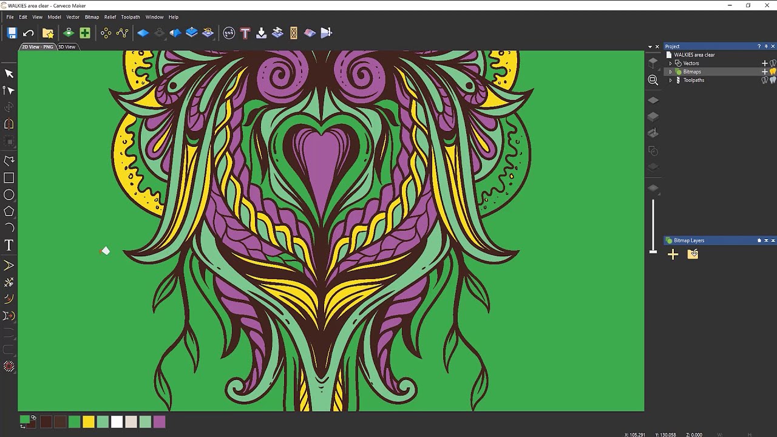Screen dimensions: 777x437
Task: Select the Create Rectangle tool
Action: point(9,178)
